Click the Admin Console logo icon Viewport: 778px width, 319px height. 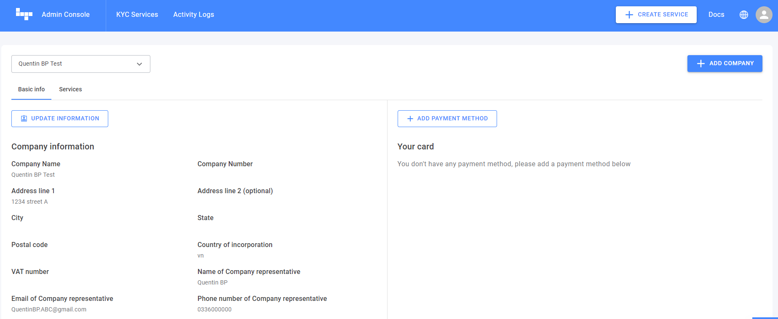[24, 14]
